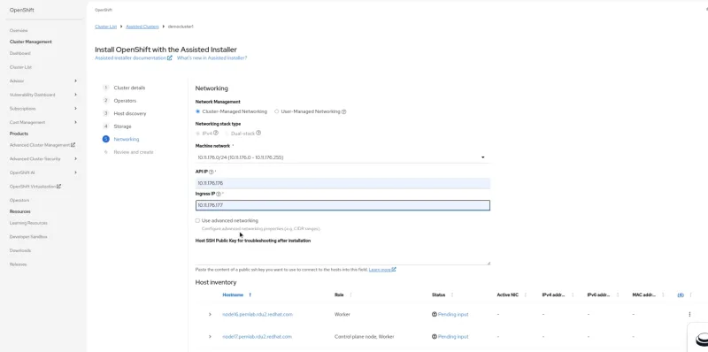Select the Dual-stack radio option

227,134
